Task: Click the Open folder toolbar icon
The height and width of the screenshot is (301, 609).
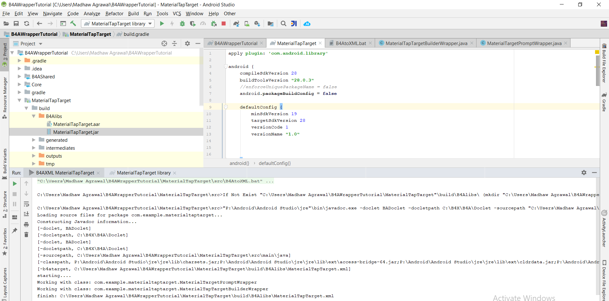Action: click(6, 23)
